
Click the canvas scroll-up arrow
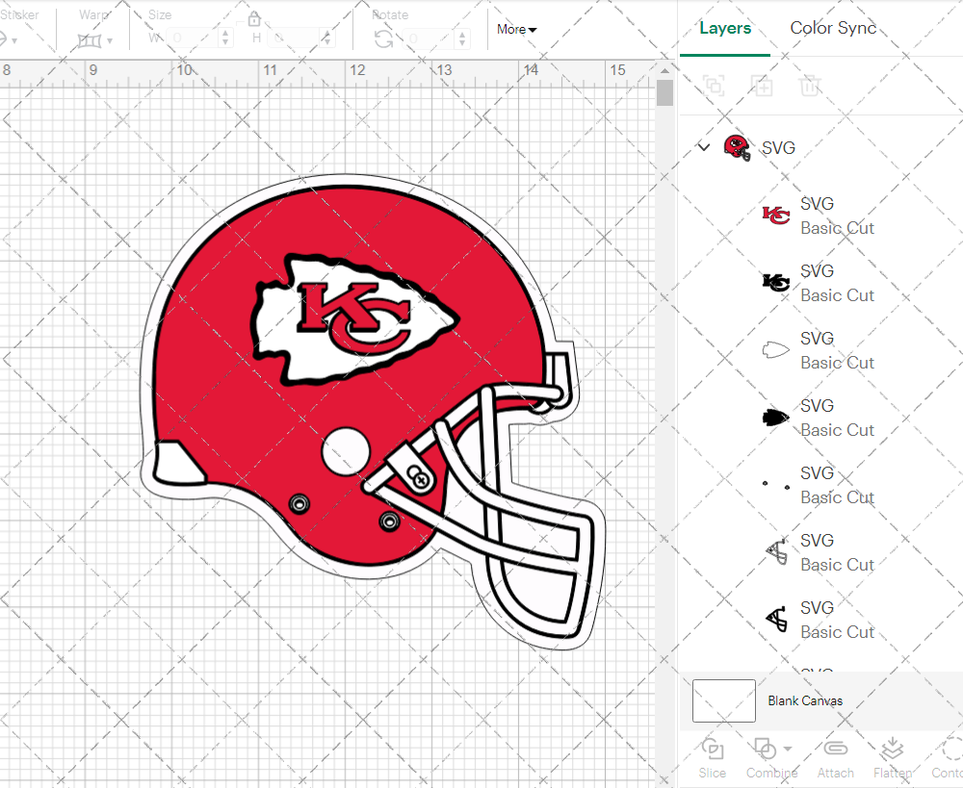tap(664, 70)
